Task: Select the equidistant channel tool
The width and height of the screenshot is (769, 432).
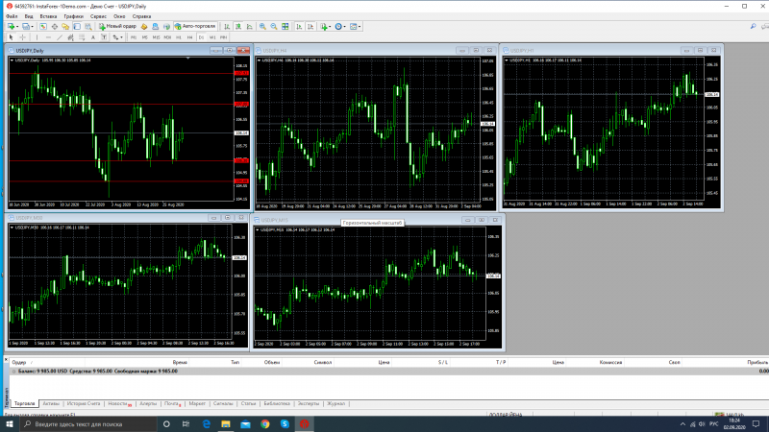Action: (x=70, y=37)
